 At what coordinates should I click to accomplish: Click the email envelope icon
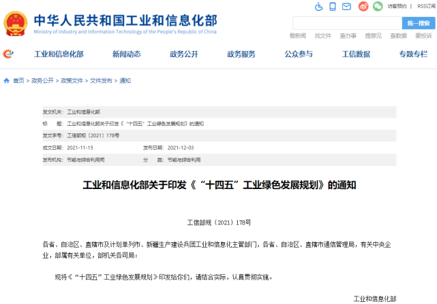pos(346,6)
